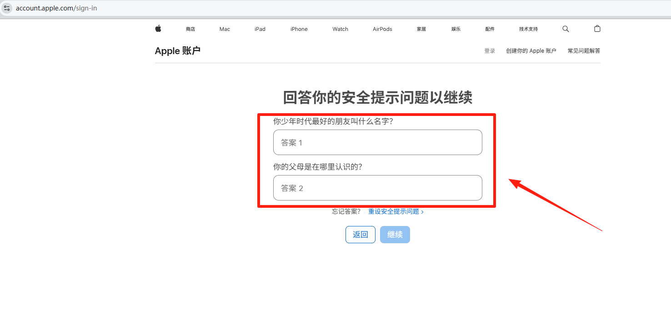Screen dimensions: 671x321
Task: Click the 创建你的 Apple 账户 link
Action: 531,51
